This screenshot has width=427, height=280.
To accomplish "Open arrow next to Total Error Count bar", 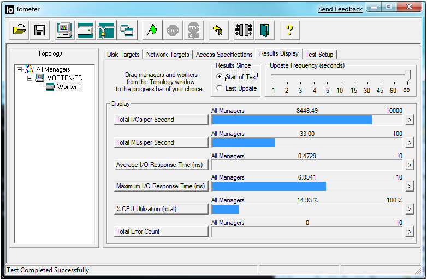I will (x=410, y=231).
